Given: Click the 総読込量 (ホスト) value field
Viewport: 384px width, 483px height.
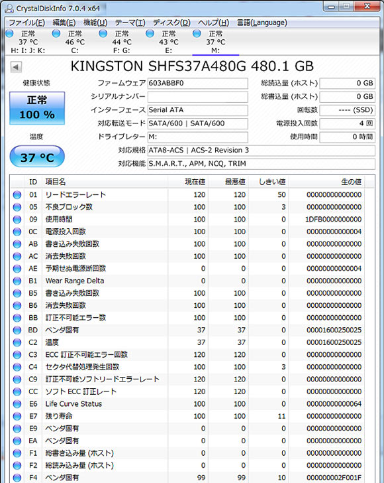Looking at the screenshot, I should 347,83.
